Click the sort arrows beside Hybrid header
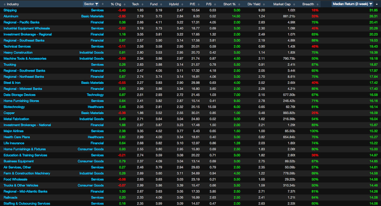 pyautogui.click(x=182, y=4)
